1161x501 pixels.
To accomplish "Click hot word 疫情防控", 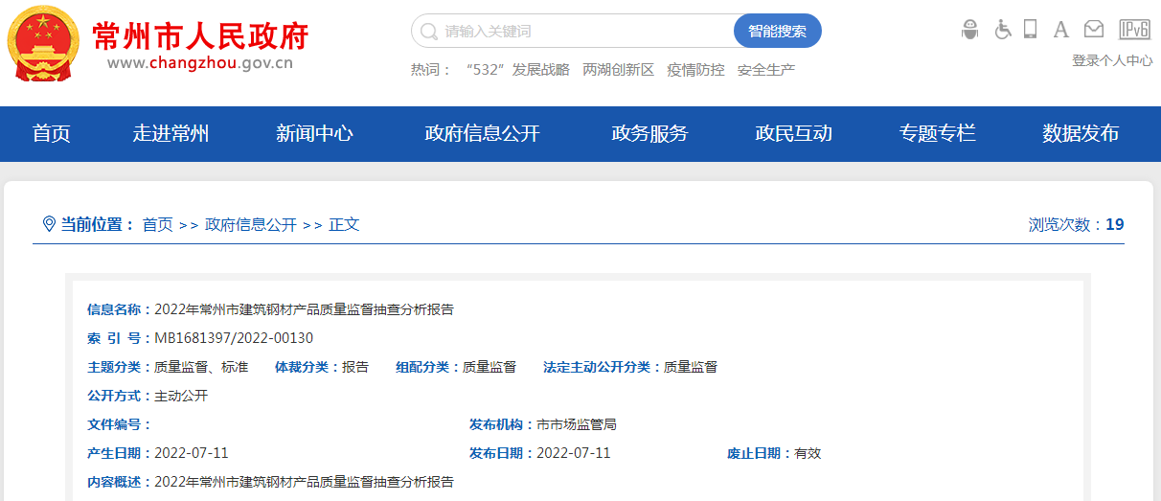I will click(x=695, y=70).
